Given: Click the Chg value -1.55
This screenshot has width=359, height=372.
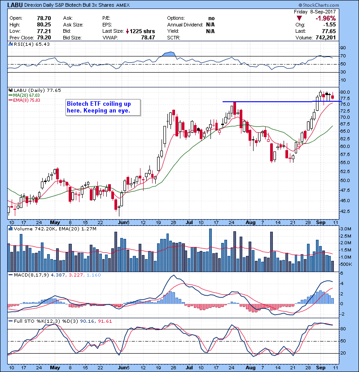Looking at the screenshot, I should [x=329, y=25].
